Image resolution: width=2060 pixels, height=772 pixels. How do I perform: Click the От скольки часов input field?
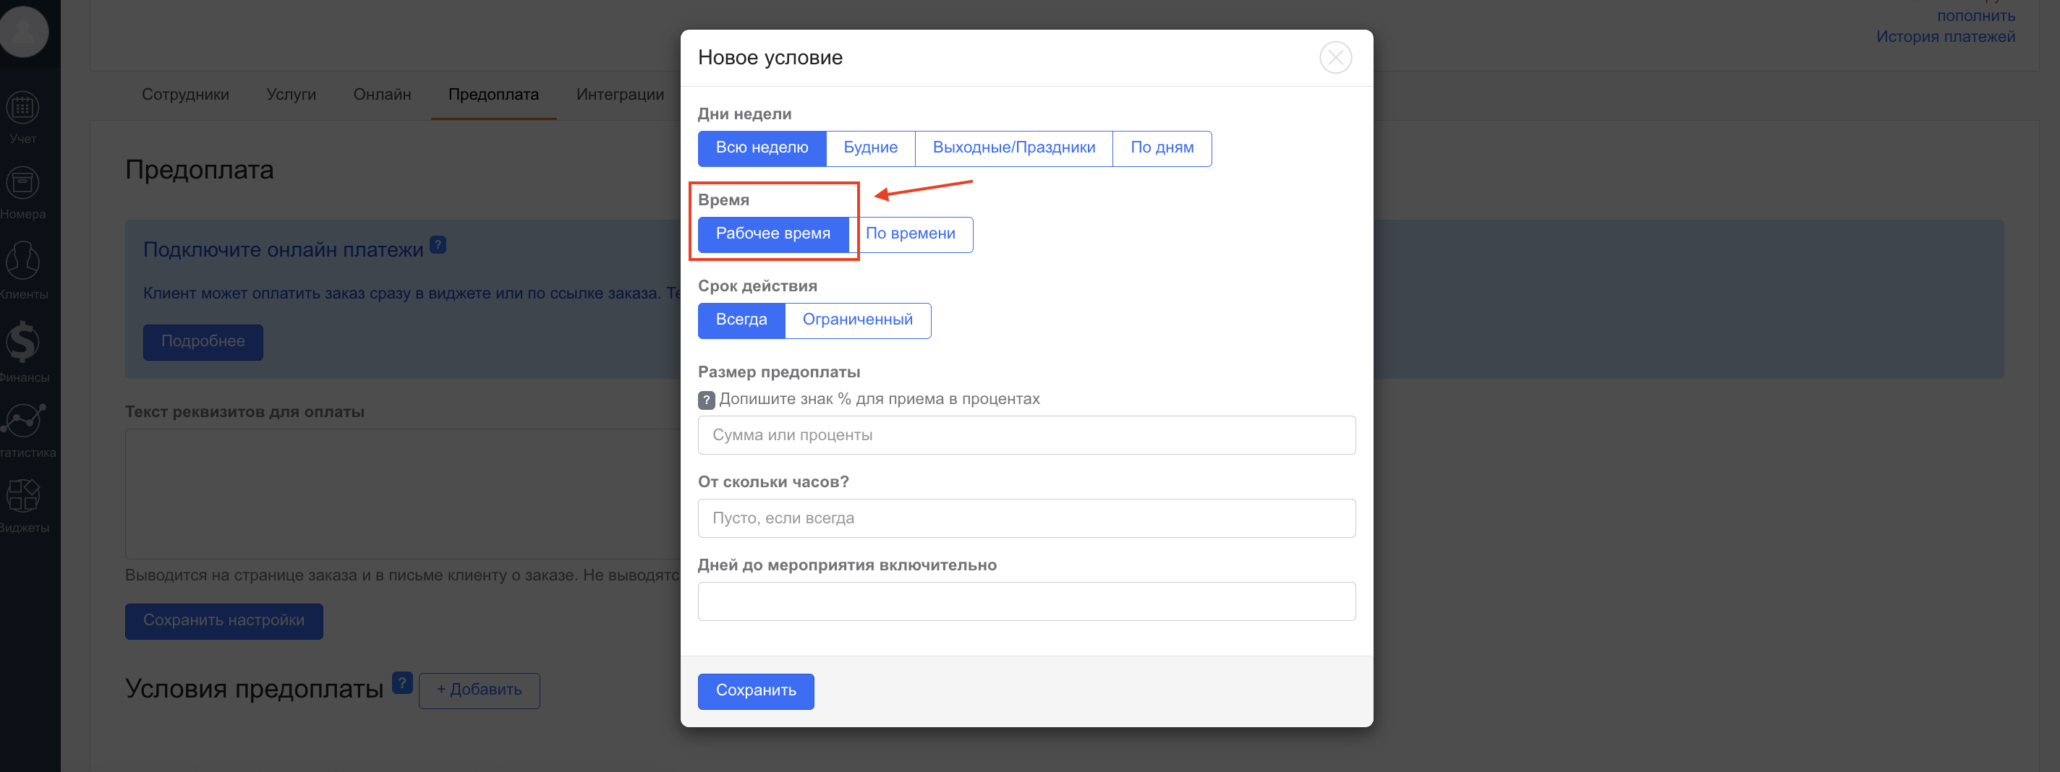1026,518
